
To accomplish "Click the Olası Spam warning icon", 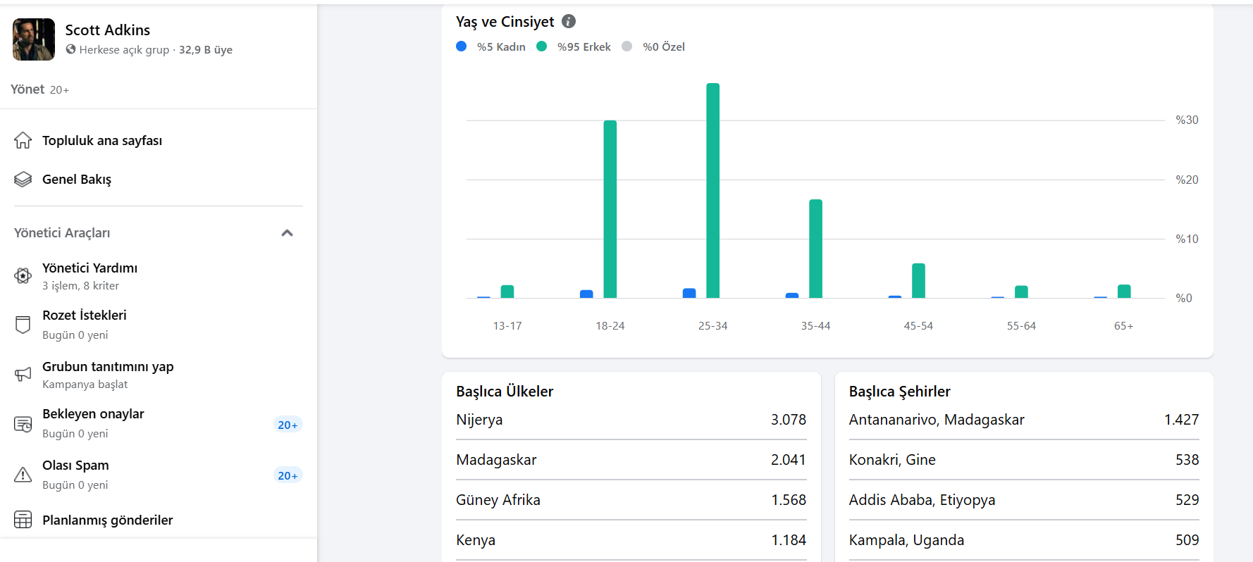I will [x=23, y=475].
